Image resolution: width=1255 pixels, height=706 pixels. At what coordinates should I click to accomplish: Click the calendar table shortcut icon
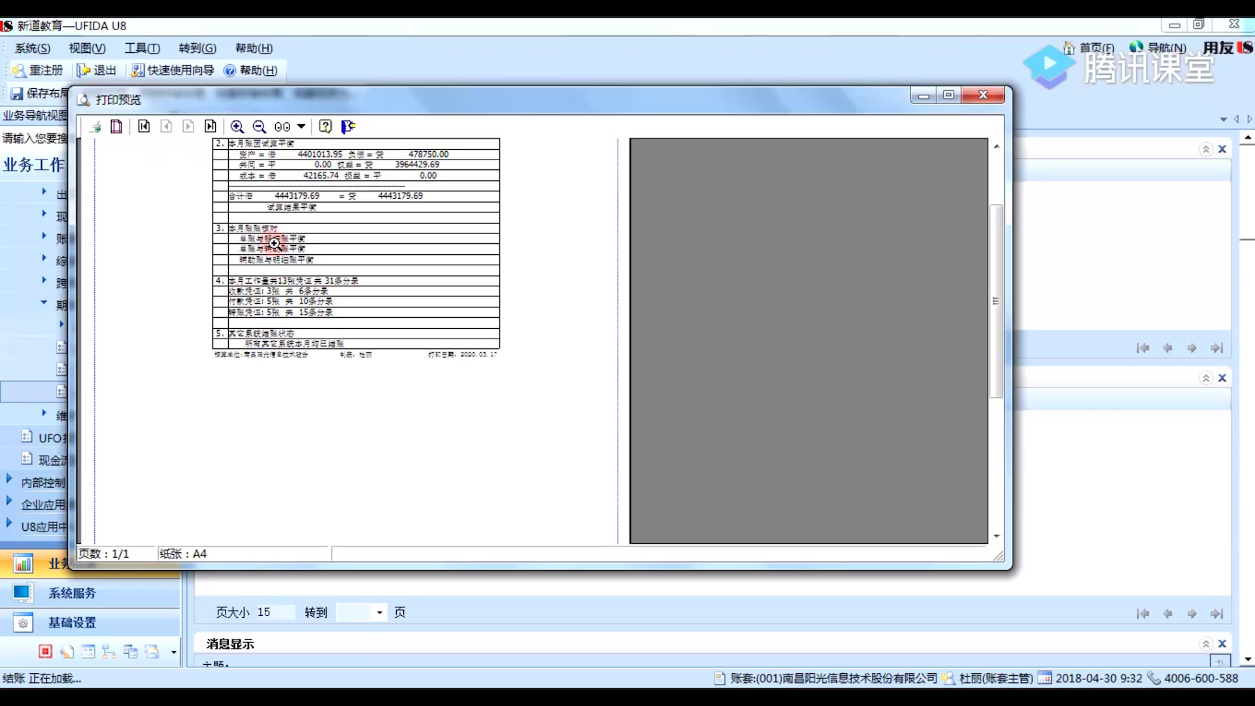point(88,651)
